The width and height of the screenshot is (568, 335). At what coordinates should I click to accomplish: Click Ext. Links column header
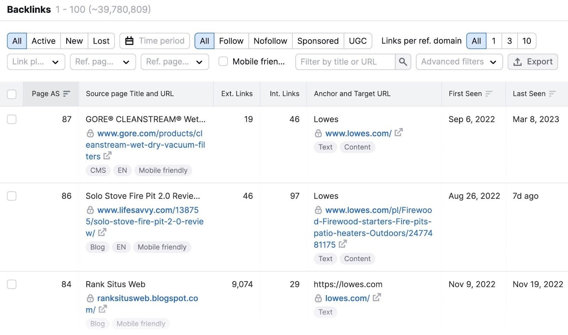point(237,93)
